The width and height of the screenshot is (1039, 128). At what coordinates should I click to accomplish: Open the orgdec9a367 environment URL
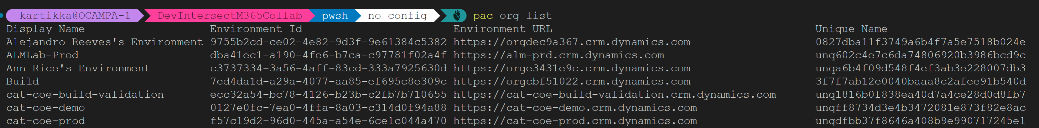[572, 42]
